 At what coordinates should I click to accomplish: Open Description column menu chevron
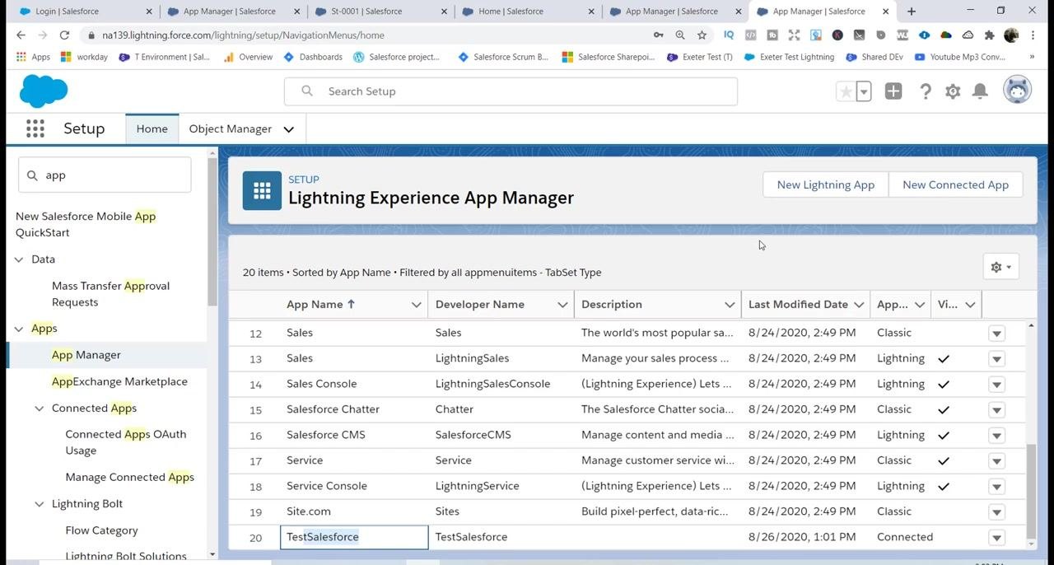[730, 305]
